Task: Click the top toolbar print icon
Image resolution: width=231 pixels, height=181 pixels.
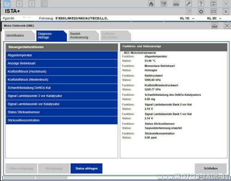Action: (176, 4)
